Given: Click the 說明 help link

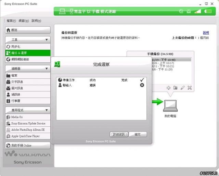Looking at the screenshot, I should click(206, 33).
